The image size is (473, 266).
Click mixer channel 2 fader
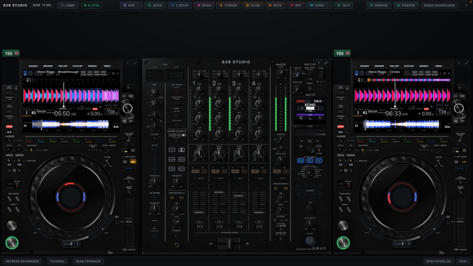pos(219,192)
